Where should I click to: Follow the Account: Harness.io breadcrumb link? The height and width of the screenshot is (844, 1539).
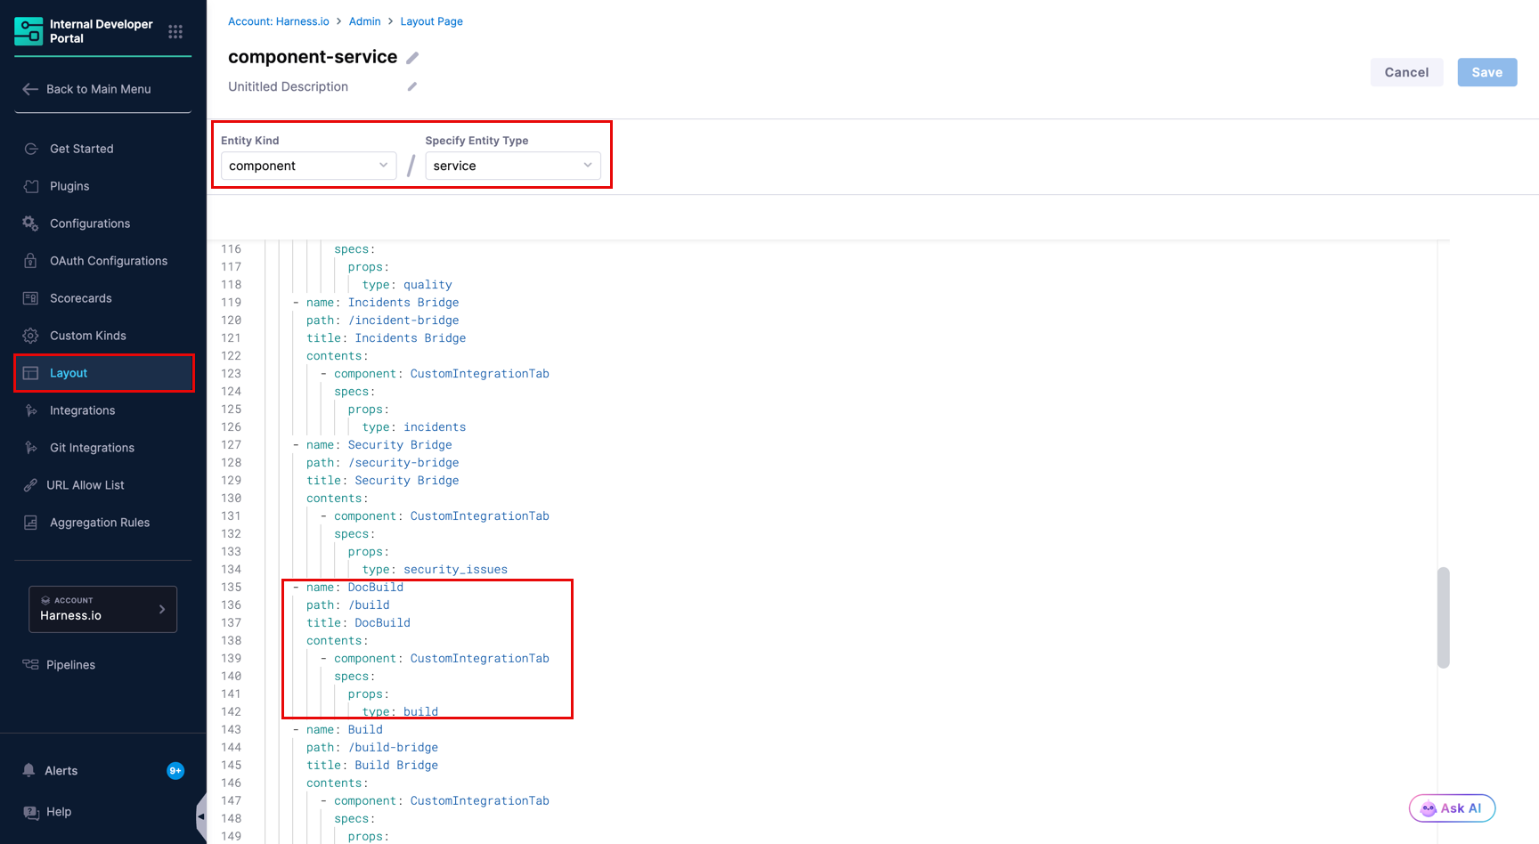tap(279, 21)
